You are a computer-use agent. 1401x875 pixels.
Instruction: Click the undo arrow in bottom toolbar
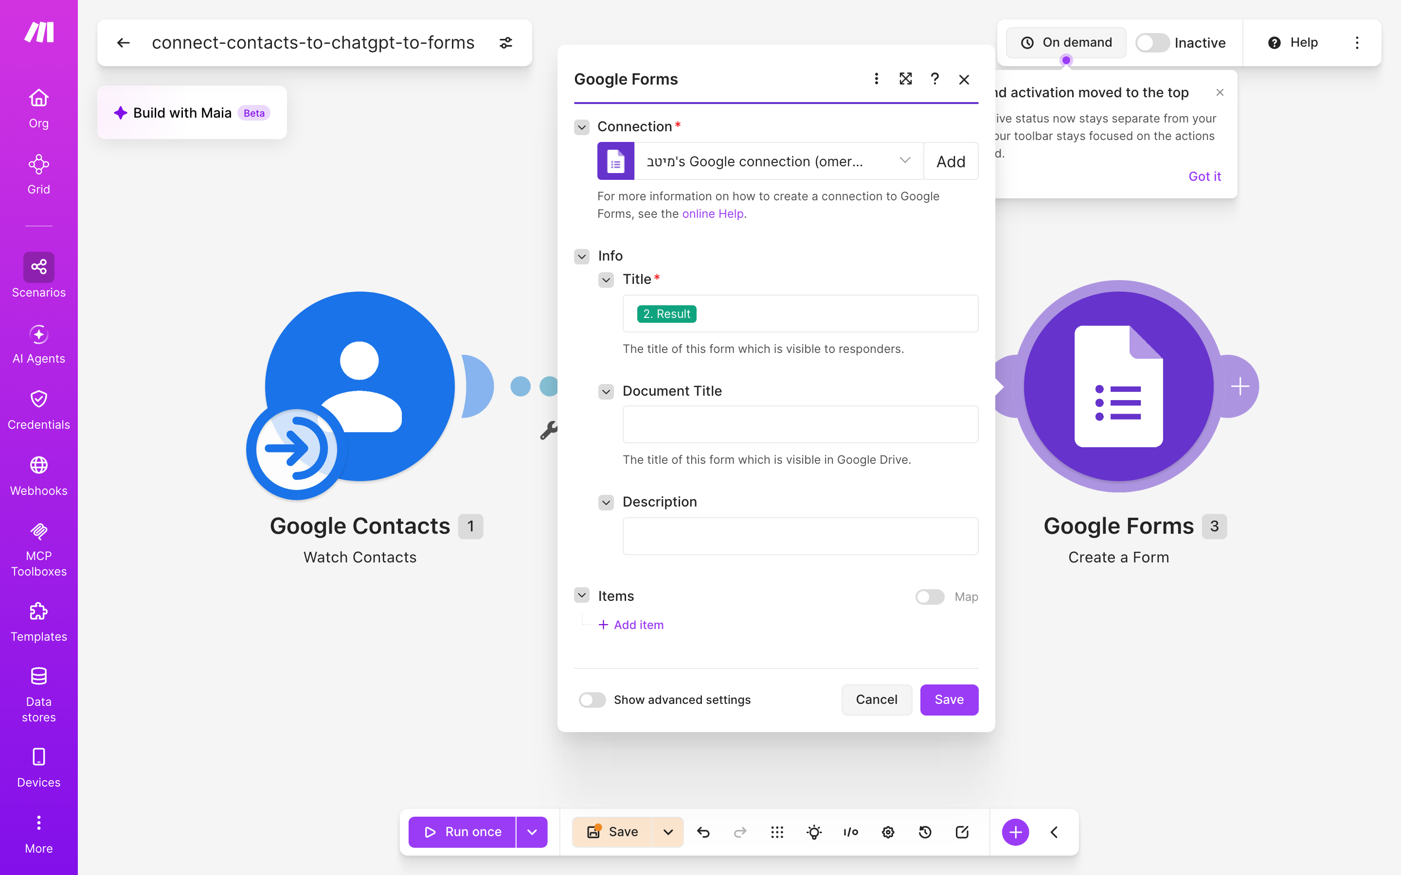click(703, 832)
